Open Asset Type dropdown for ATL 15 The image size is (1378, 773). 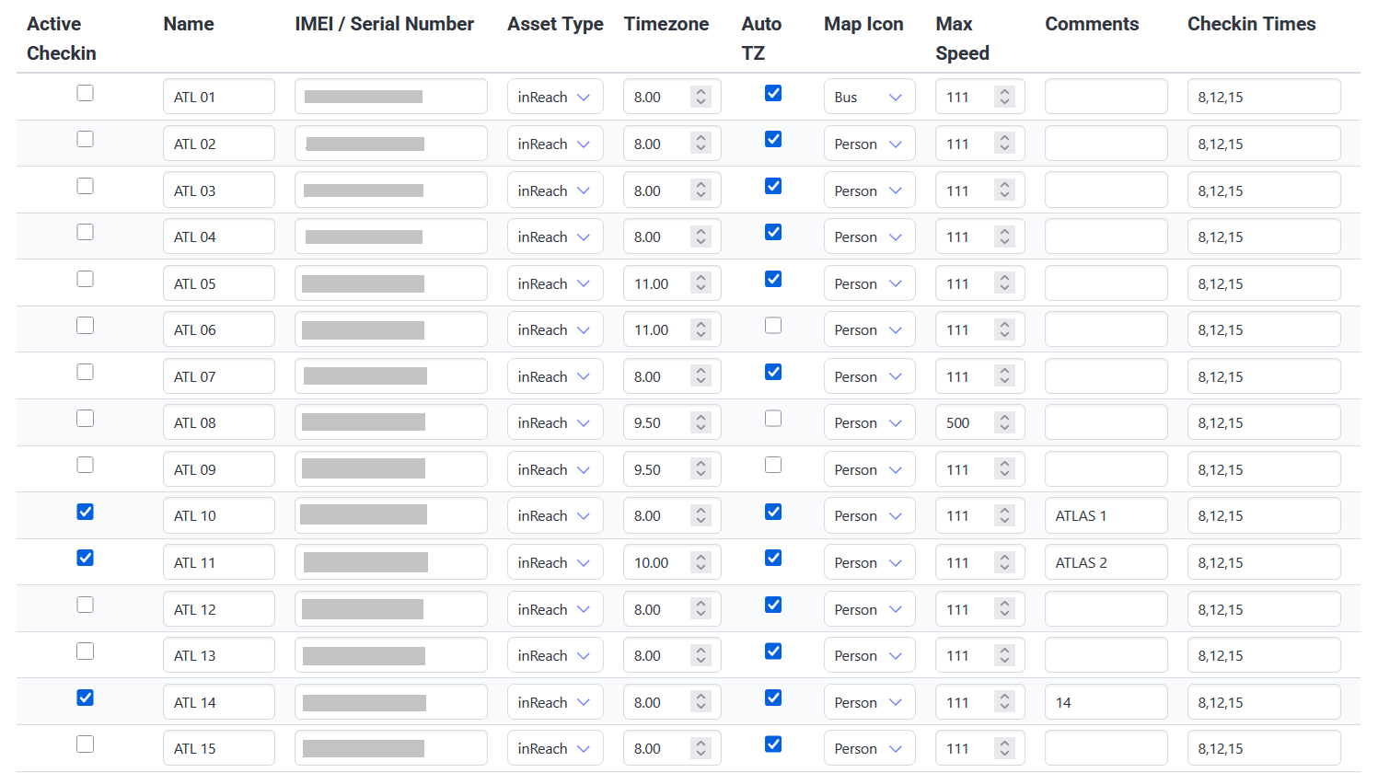click(554, 748)
